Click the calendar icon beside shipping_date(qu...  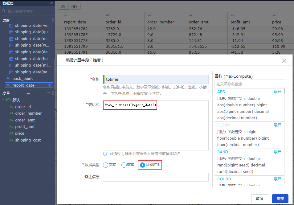(11, 32)
